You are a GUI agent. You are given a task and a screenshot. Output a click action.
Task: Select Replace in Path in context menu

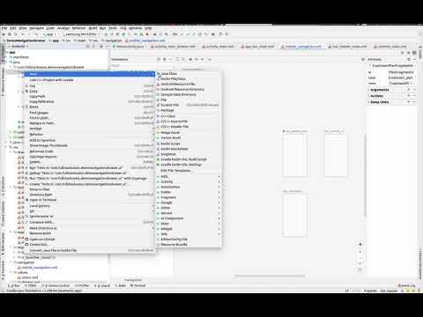pyautogui.click(x=89, y=123)
